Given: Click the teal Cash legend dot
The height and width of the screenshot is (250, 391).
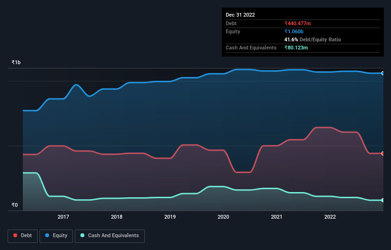Looking at the screenshot, I should point(82,235).
